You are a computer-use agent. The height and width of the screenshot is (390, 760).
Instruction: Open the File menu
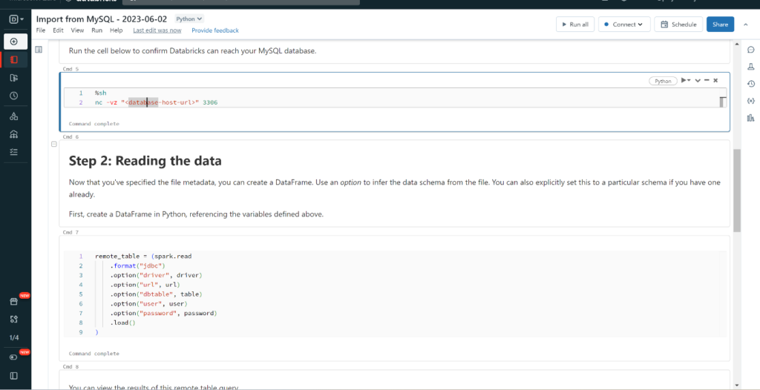[x=41, y=30]
